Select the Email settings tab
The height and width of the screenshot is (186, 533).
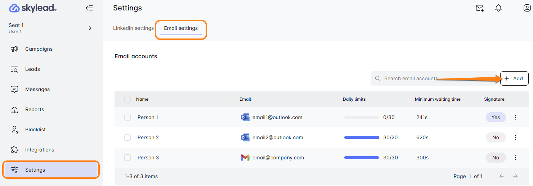[x=181, y=28]
